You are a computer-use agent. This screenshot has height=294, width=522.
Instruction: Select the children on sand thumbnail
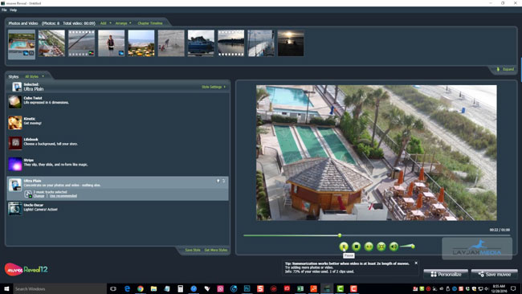pos(171,43)
